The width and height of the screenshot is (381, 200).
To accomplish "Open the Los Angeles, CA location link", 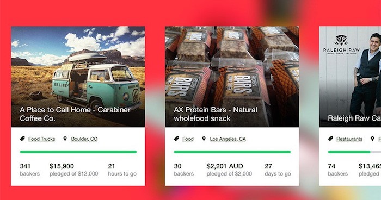I will click(x=228, y=139).
